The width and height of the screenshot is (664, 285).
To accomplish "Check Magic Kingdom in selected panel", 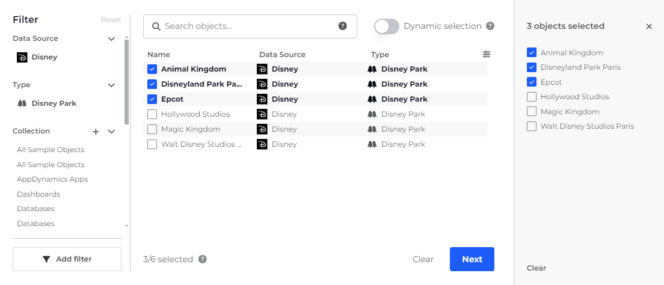I will coord(532,111).
